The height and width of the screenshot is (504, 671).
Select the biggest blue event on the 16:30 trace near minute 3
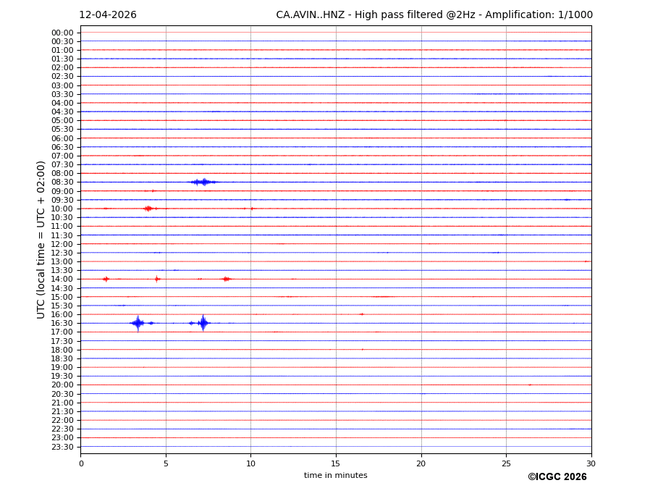pyautogui.click(x=138, y=323)
